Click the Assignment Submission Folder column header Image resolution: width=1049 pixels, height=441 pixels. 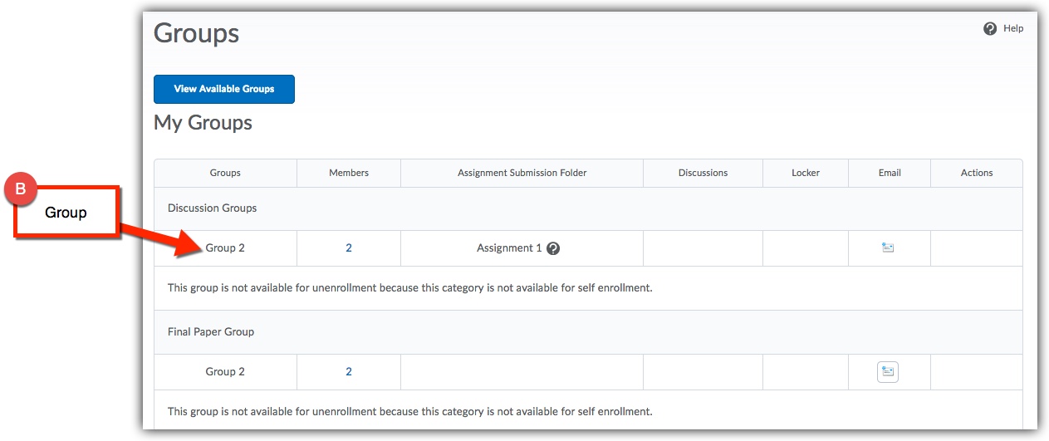(x=522, y=173)
